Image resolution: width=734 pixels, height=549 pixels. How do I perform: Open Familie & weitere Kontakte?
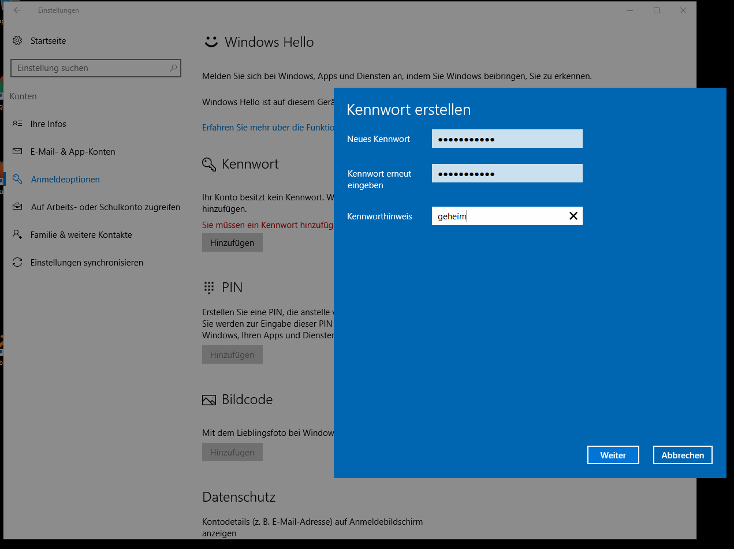81,235
